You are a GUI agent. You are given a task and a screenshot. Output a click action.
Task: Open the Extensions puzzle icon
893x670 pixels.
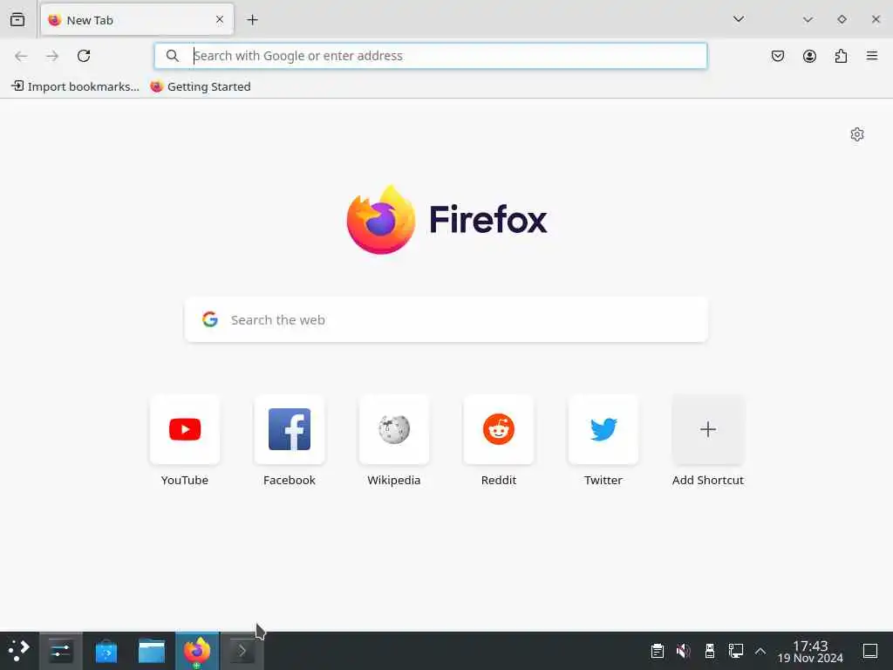[841, 56]
